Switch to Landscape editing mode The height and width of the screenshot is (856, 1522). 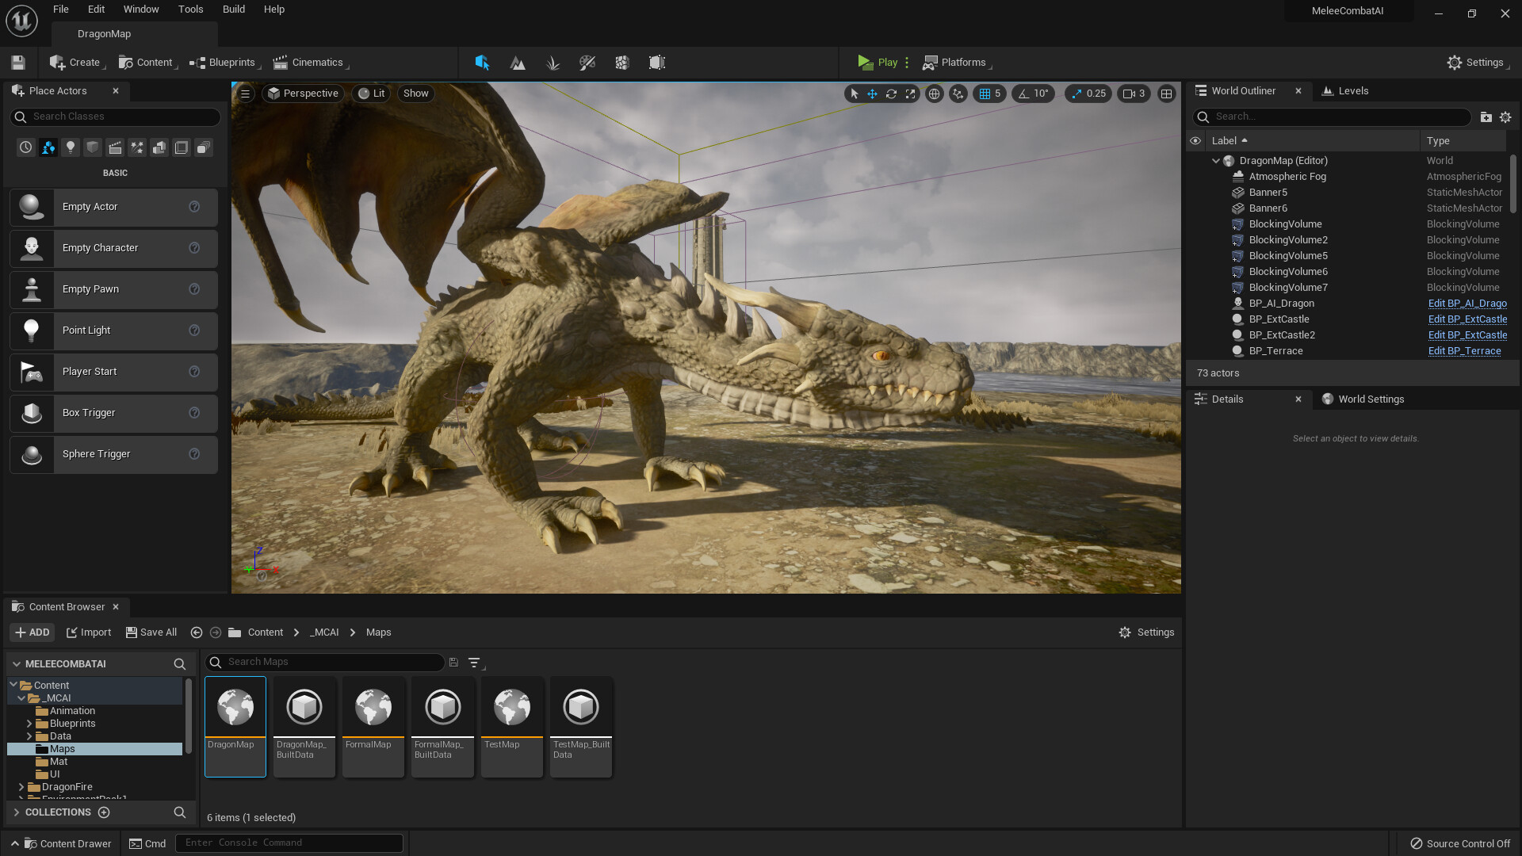[518, 62]
